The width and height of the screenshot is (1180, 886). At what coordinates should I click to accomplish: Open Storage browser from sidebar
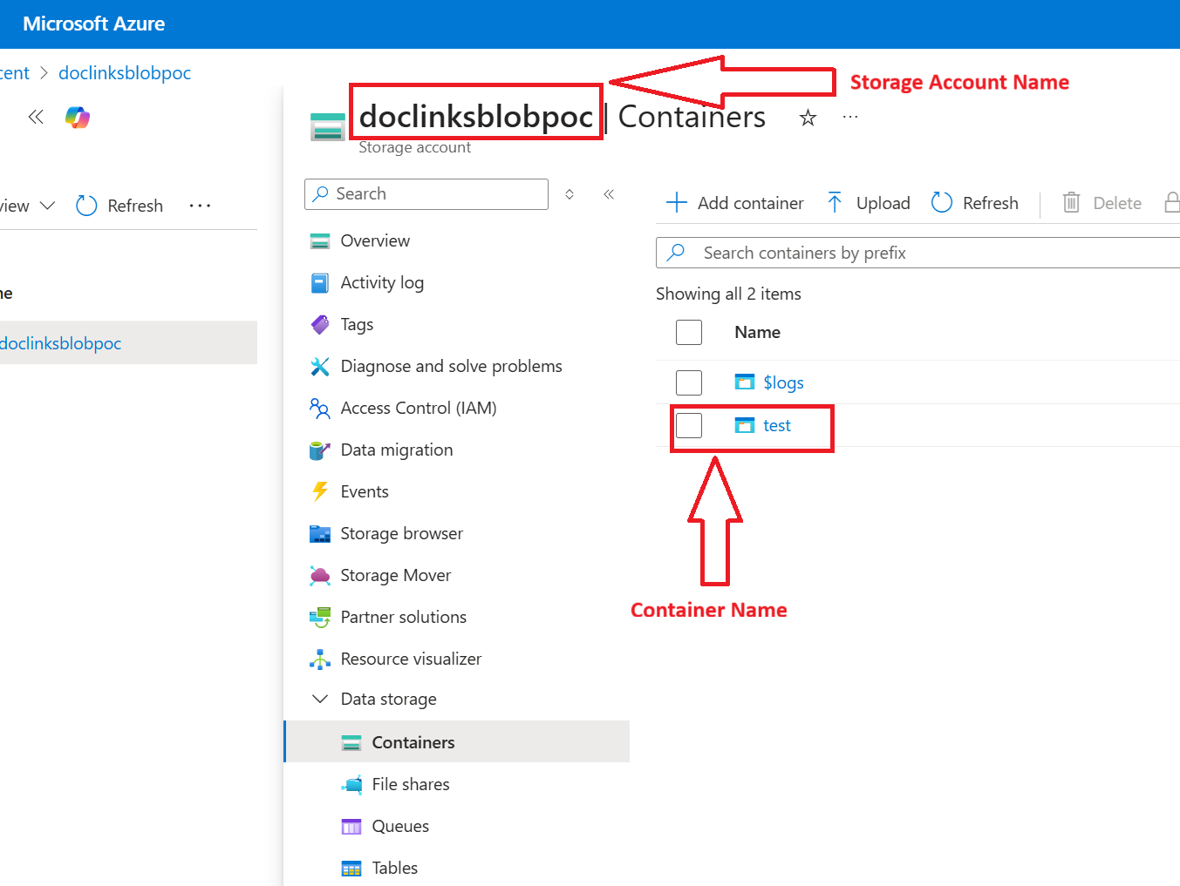(401, 533)
